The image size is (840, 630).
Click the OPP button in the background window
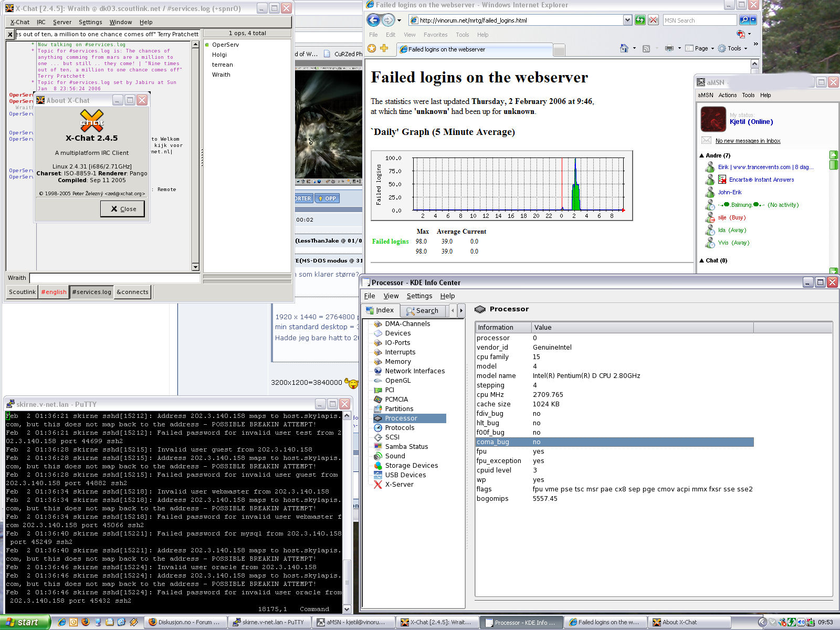327,198
